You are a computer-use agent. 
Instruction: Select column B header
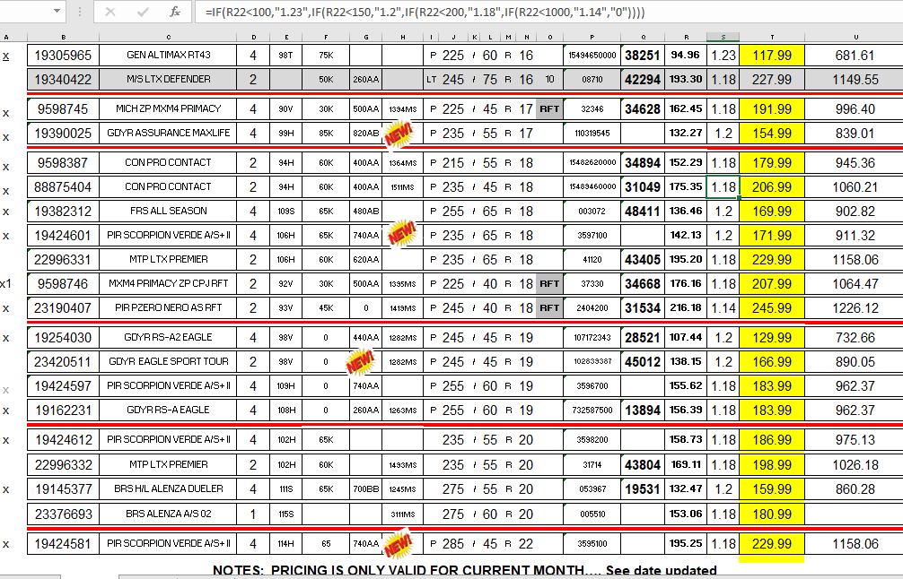[64, 37]
